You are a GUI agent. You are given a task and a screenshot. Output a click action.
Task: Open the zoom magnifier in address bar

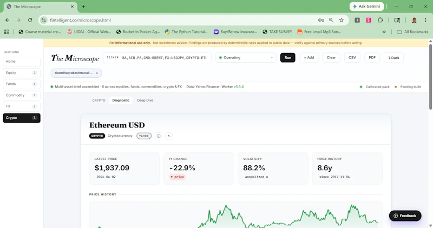coord(331,20)
